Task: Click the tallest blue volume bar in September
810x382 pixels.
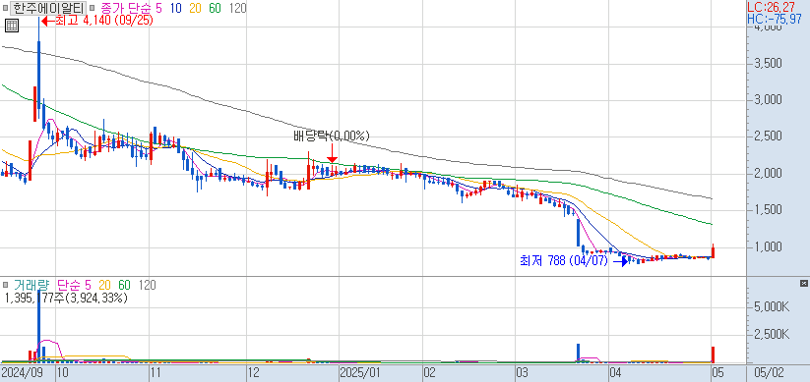Action: [38, 325]
